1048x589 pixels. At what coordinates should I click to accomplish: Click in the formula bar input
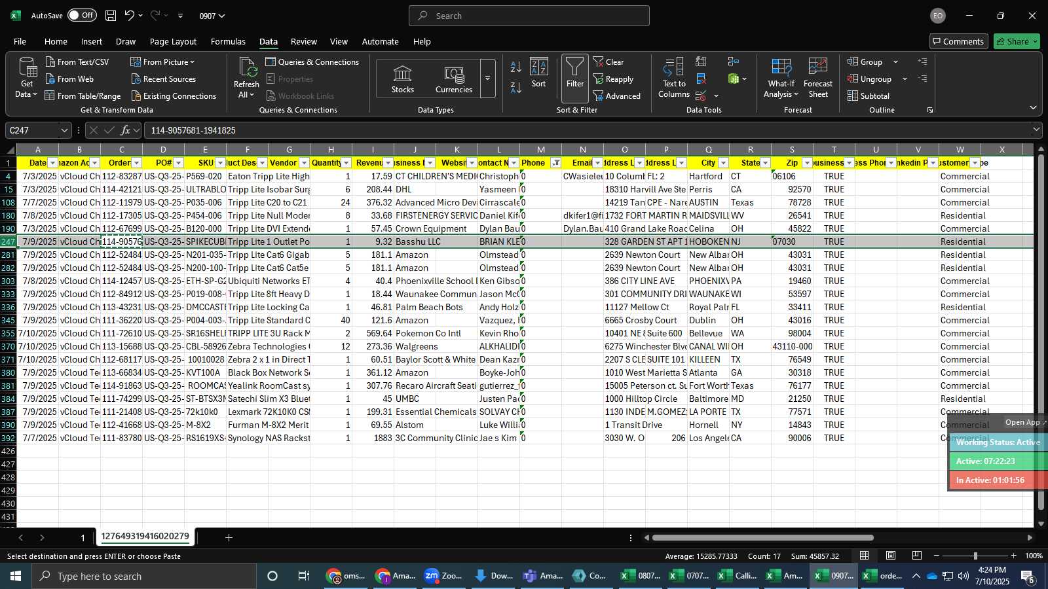[x=586, y=130]
